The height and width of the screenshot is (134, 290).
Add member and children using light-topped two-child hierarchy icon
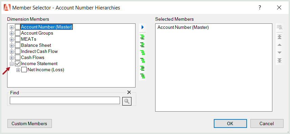(142, 37)
